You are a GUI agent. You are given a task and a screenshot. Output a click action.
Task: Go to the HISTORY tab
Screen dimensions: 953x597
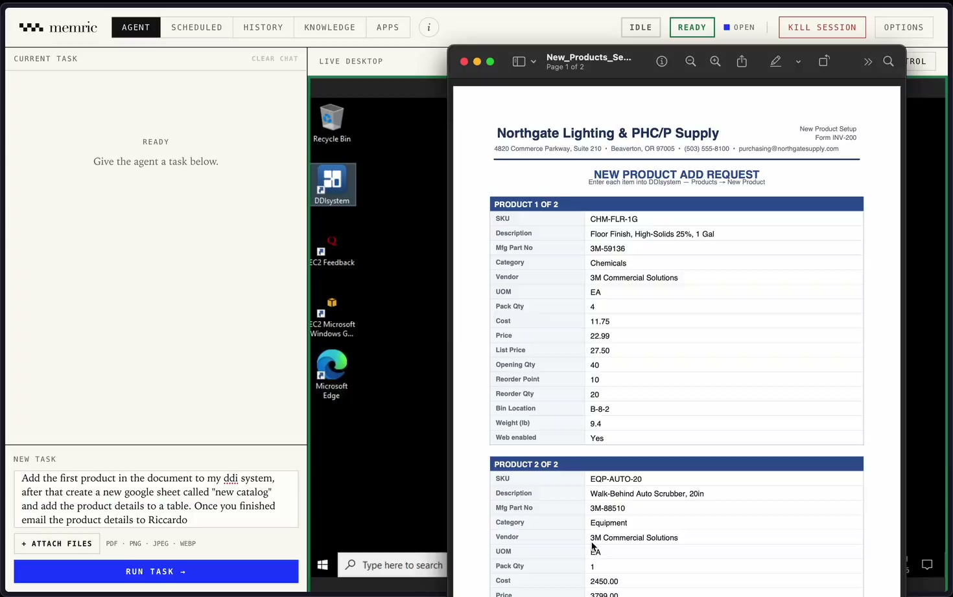pyautogui.click(x=263, y=27)
